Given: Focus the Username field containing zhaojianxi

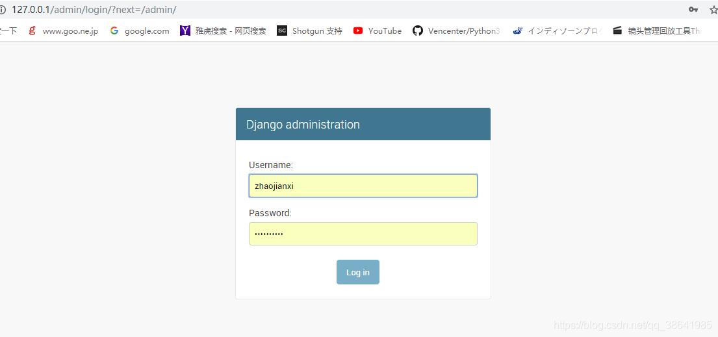Looking at the screenshot, I should (363, 186).
